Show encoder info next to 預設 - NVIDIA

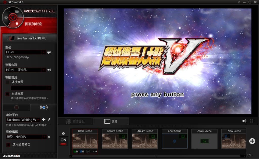click(x=49, y=137)
